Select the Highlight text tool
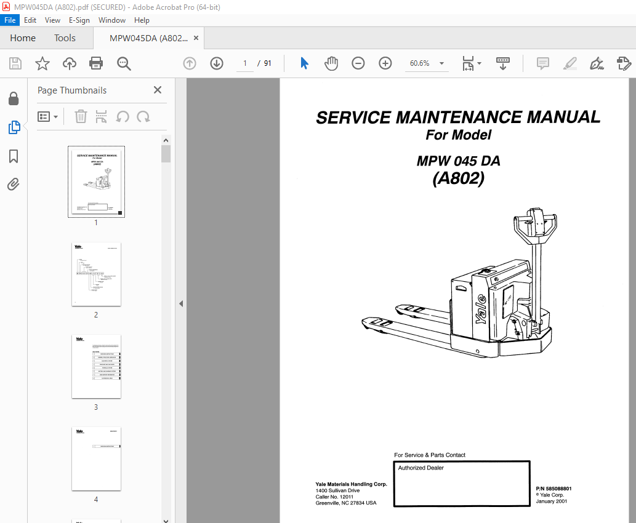Viewport: 636px width, 523px height. 570,63
